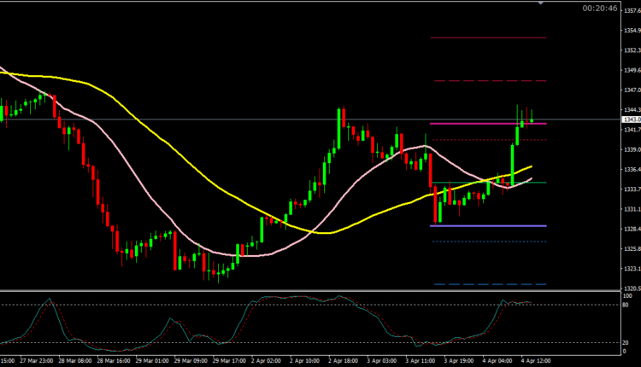
Task: Click the stochastic 80 level label
Action: pyautogui.click(x=626, y=305)
